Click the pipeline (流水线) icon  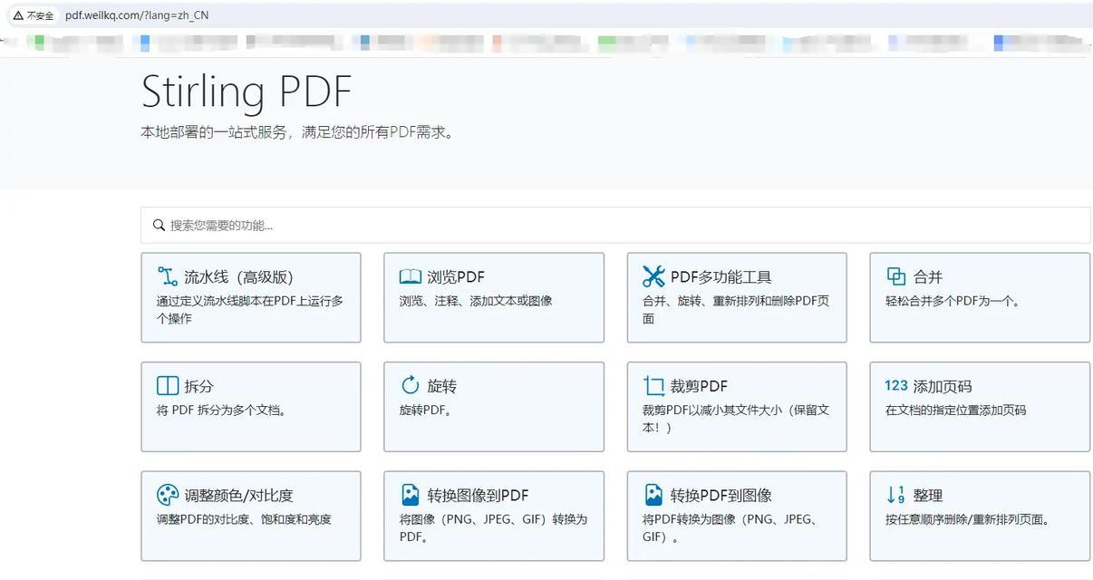(x=168, y=276)
